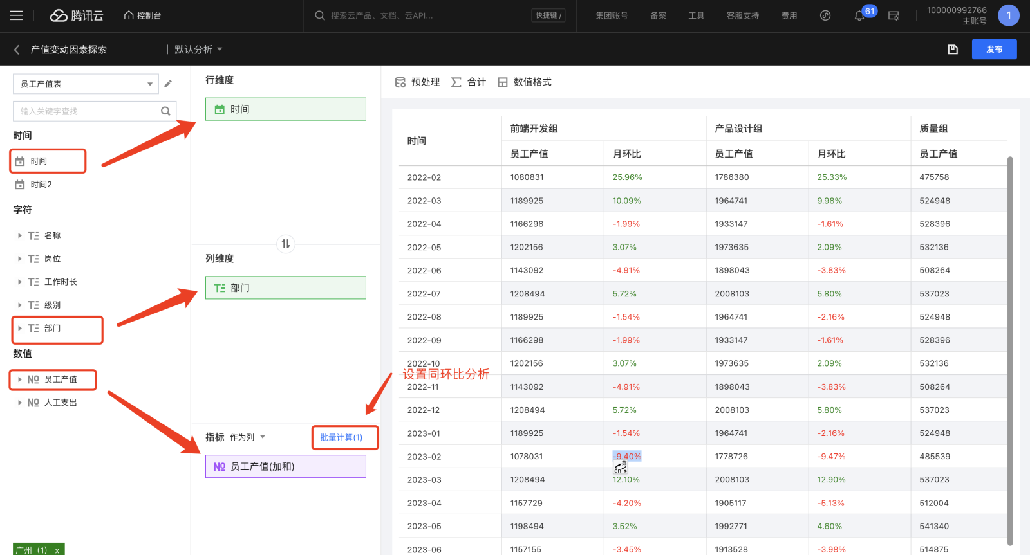Open the 作为列 indicator dropdown

click(x=248, y=437)
